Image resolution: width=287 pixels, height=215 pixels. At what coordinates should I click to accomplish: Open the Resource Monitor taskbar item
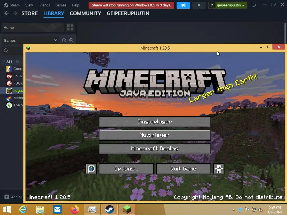(92, 209)
